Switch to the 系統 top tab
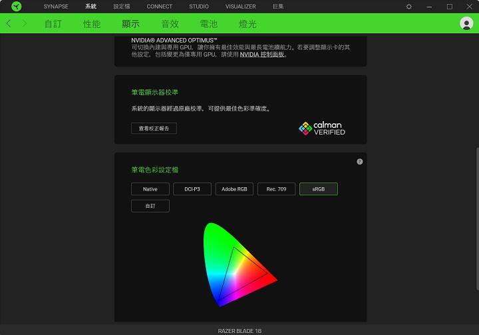 click(90, 7)
